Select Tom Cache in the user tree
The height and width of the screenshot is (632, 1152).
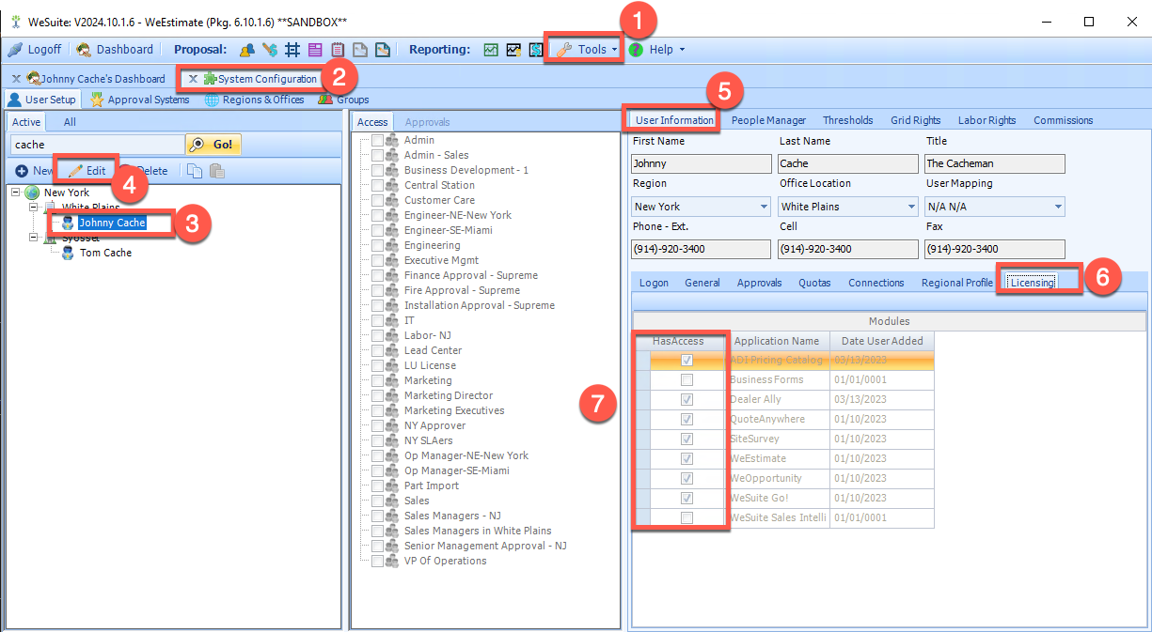tap(105, 253)
